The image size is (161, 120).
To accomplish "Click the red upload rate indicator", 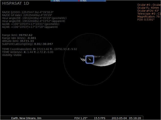I will pos(82,1).
